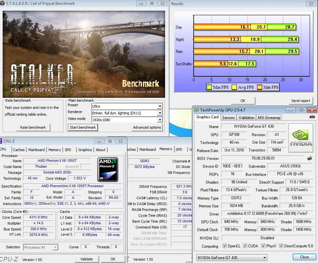Click the BIOS save chip icon in GPU-Z
This screenshot has width=318, height=263.
tap(310, 158)
